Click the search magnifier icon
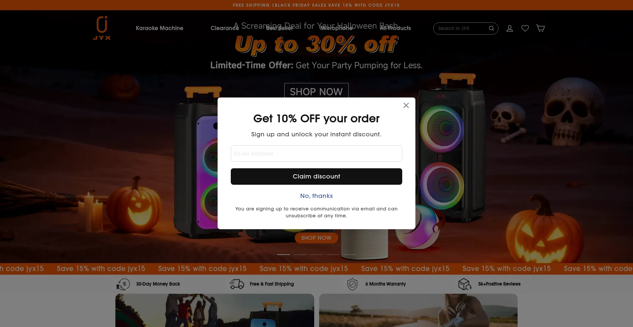 click(x=491, y=28)
